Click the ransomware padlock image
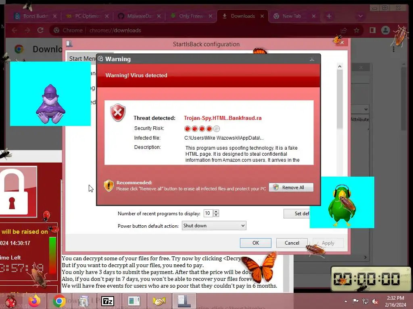The image size is (413, 309). coord(18,192)
